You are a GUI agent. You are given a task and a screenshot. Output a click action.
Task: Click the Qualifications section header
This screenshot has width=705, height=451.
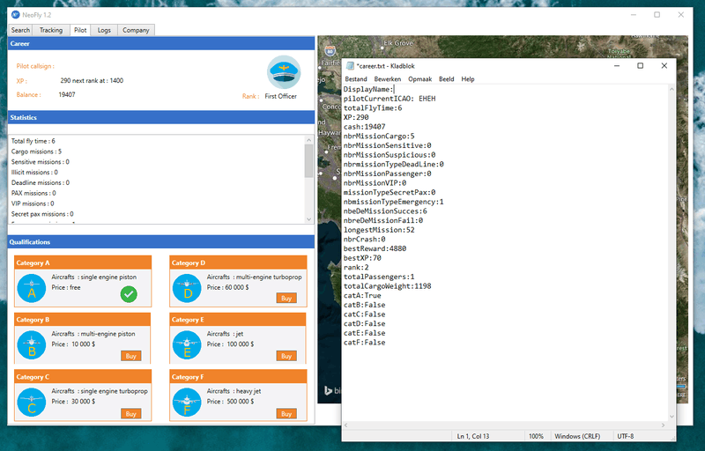pos(161,241)
